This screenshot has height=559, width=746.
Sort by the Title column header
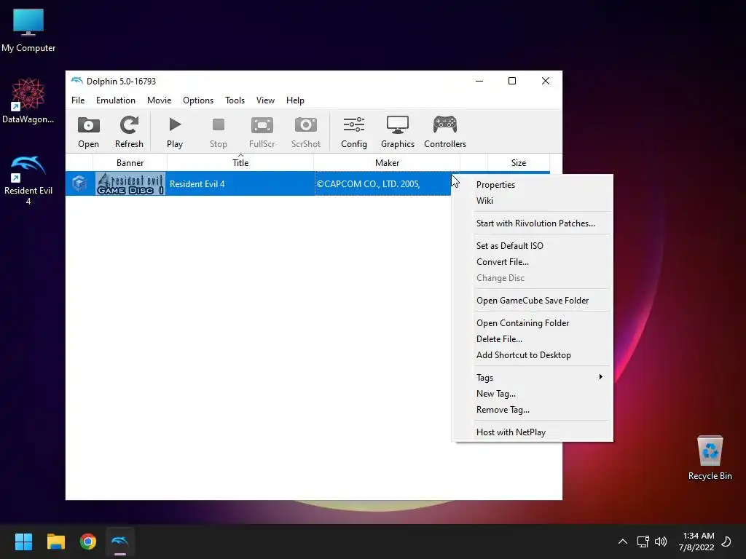click(240, 162)
